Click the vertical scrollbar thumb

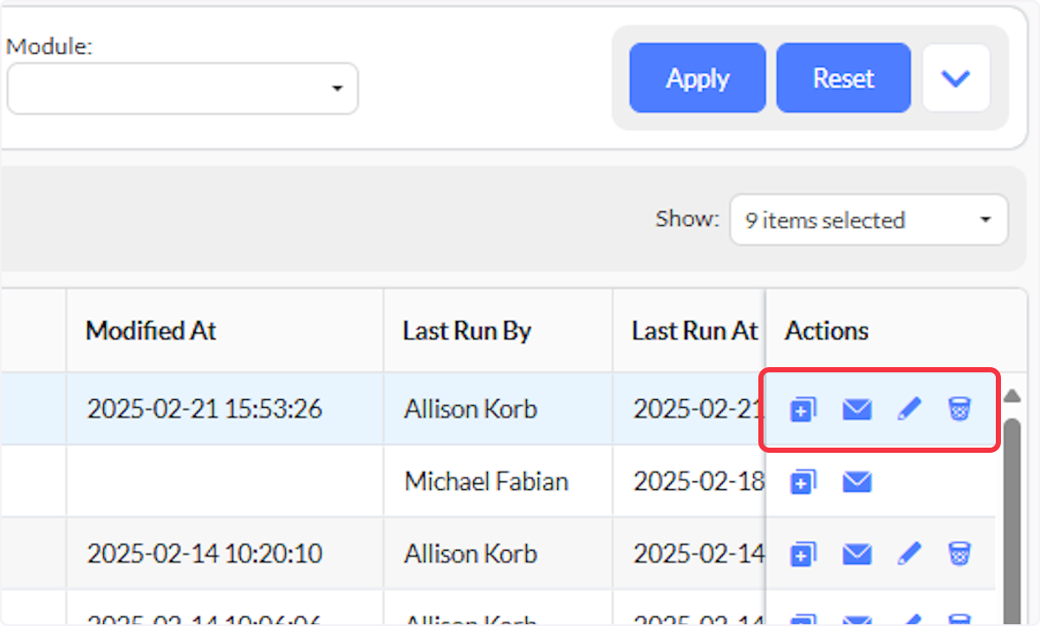(1011, 520)
